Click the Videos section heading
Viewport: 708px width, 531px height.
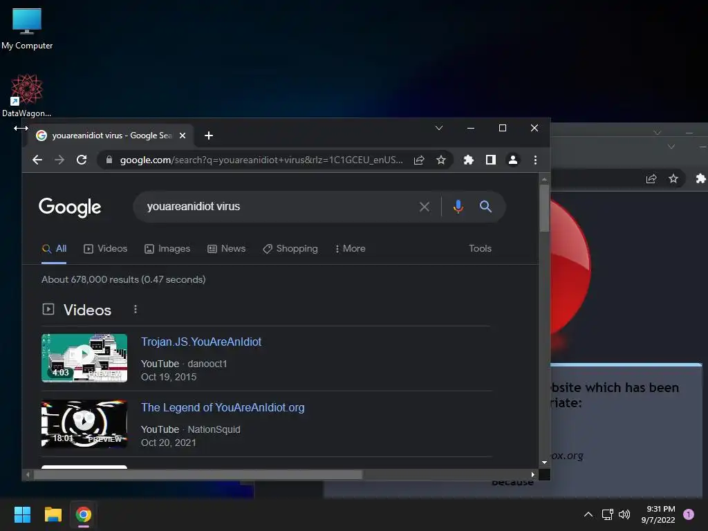click(x=87, y=310)
